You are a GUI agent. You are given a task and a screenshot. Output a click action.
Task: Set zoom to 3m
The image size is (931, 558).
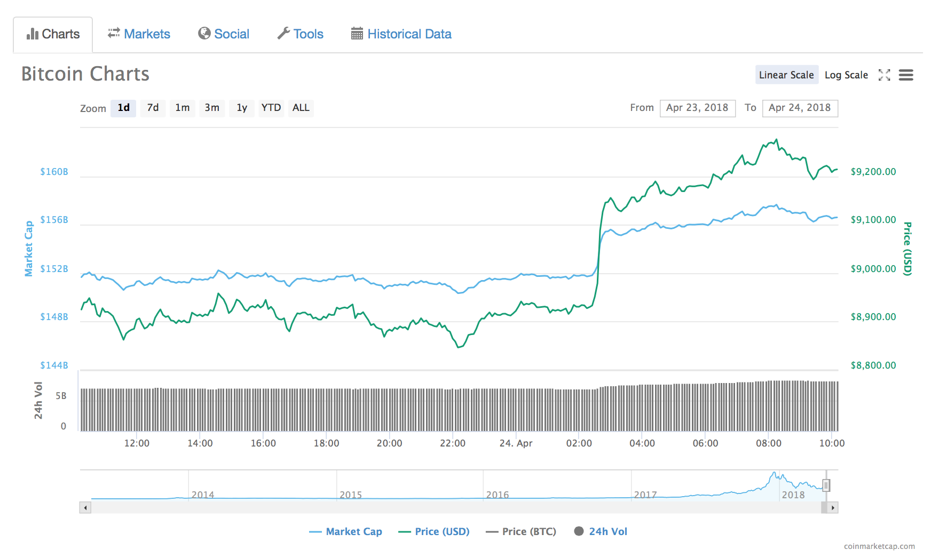tap(212, 108)
